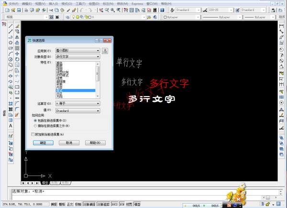The image size is (287, 208).
Task: Expand the 运算符 dropdown showing 等于
Action: (77, 103)
